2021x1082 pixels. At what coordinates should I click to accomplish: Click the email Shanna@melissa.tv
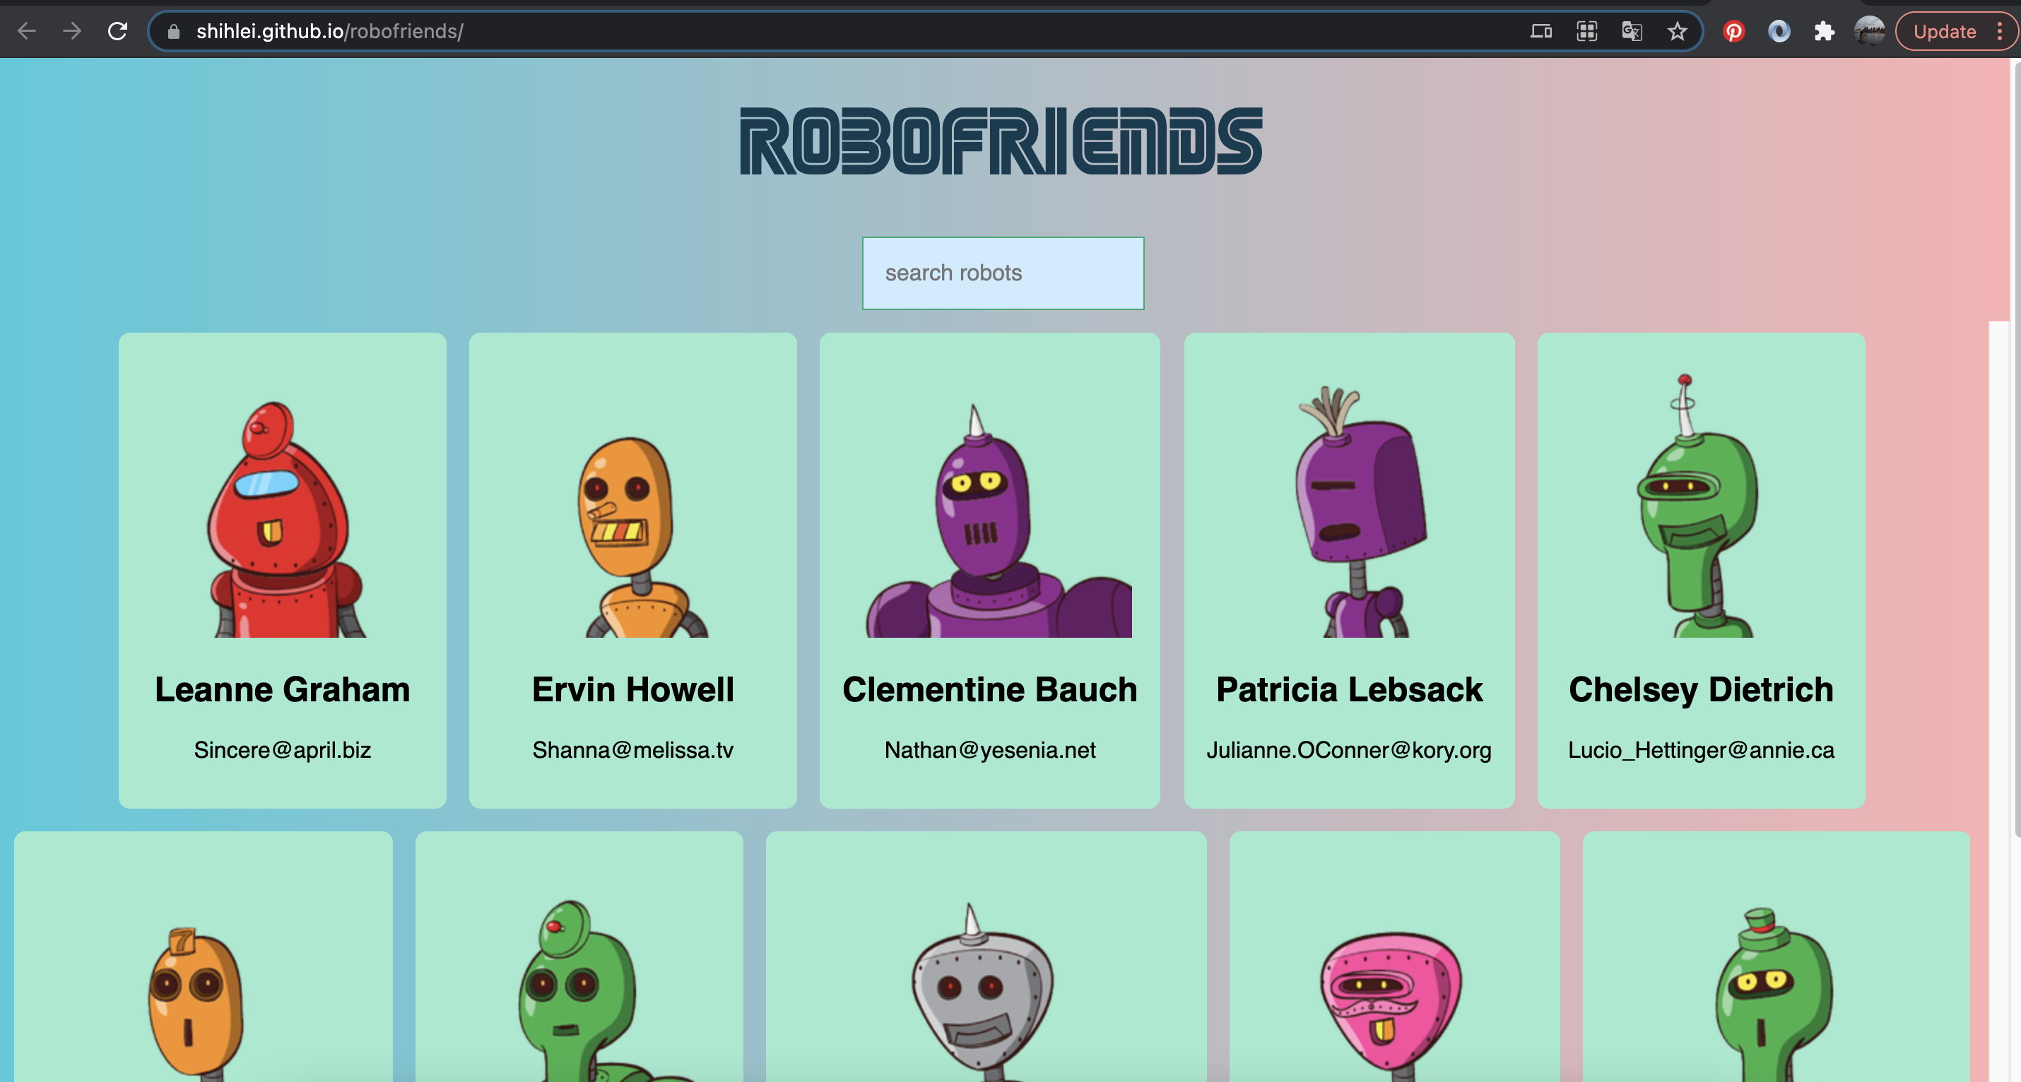pyautogui.click(x=632, y=750)
